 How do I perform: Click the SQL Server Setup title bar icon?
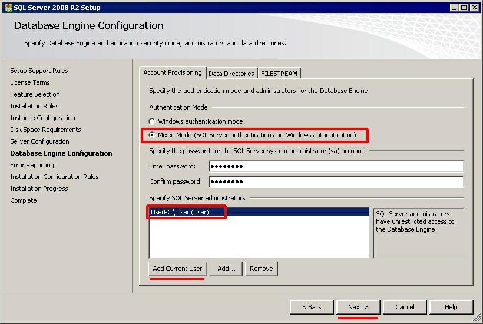coord(8,8)
